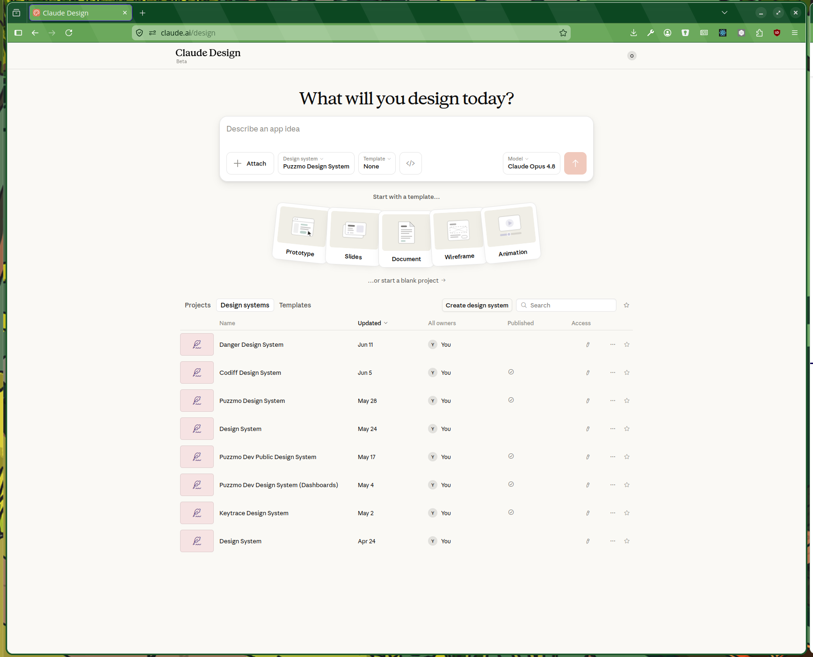Click the claude.ai/design address bar
Image resolution: width=813 pixels, height=657 pixels.
click(x=351, y=33)
